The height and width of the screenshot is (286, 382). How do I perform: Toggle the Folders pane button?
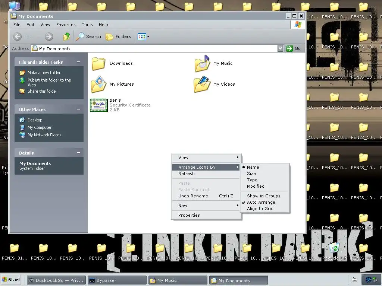[118, 36]
